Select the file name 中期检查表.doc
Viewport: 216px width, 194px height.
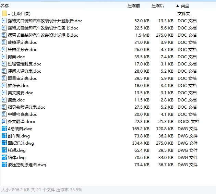click(x=22, y=114)
